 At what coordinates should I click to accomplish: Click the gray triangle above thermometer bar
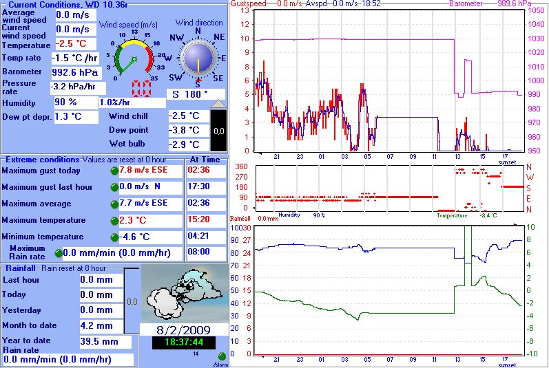point(218,103)
